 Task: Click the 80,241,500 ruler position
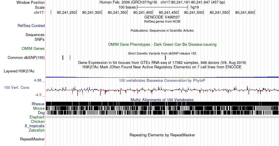click(x=194, y=12)
